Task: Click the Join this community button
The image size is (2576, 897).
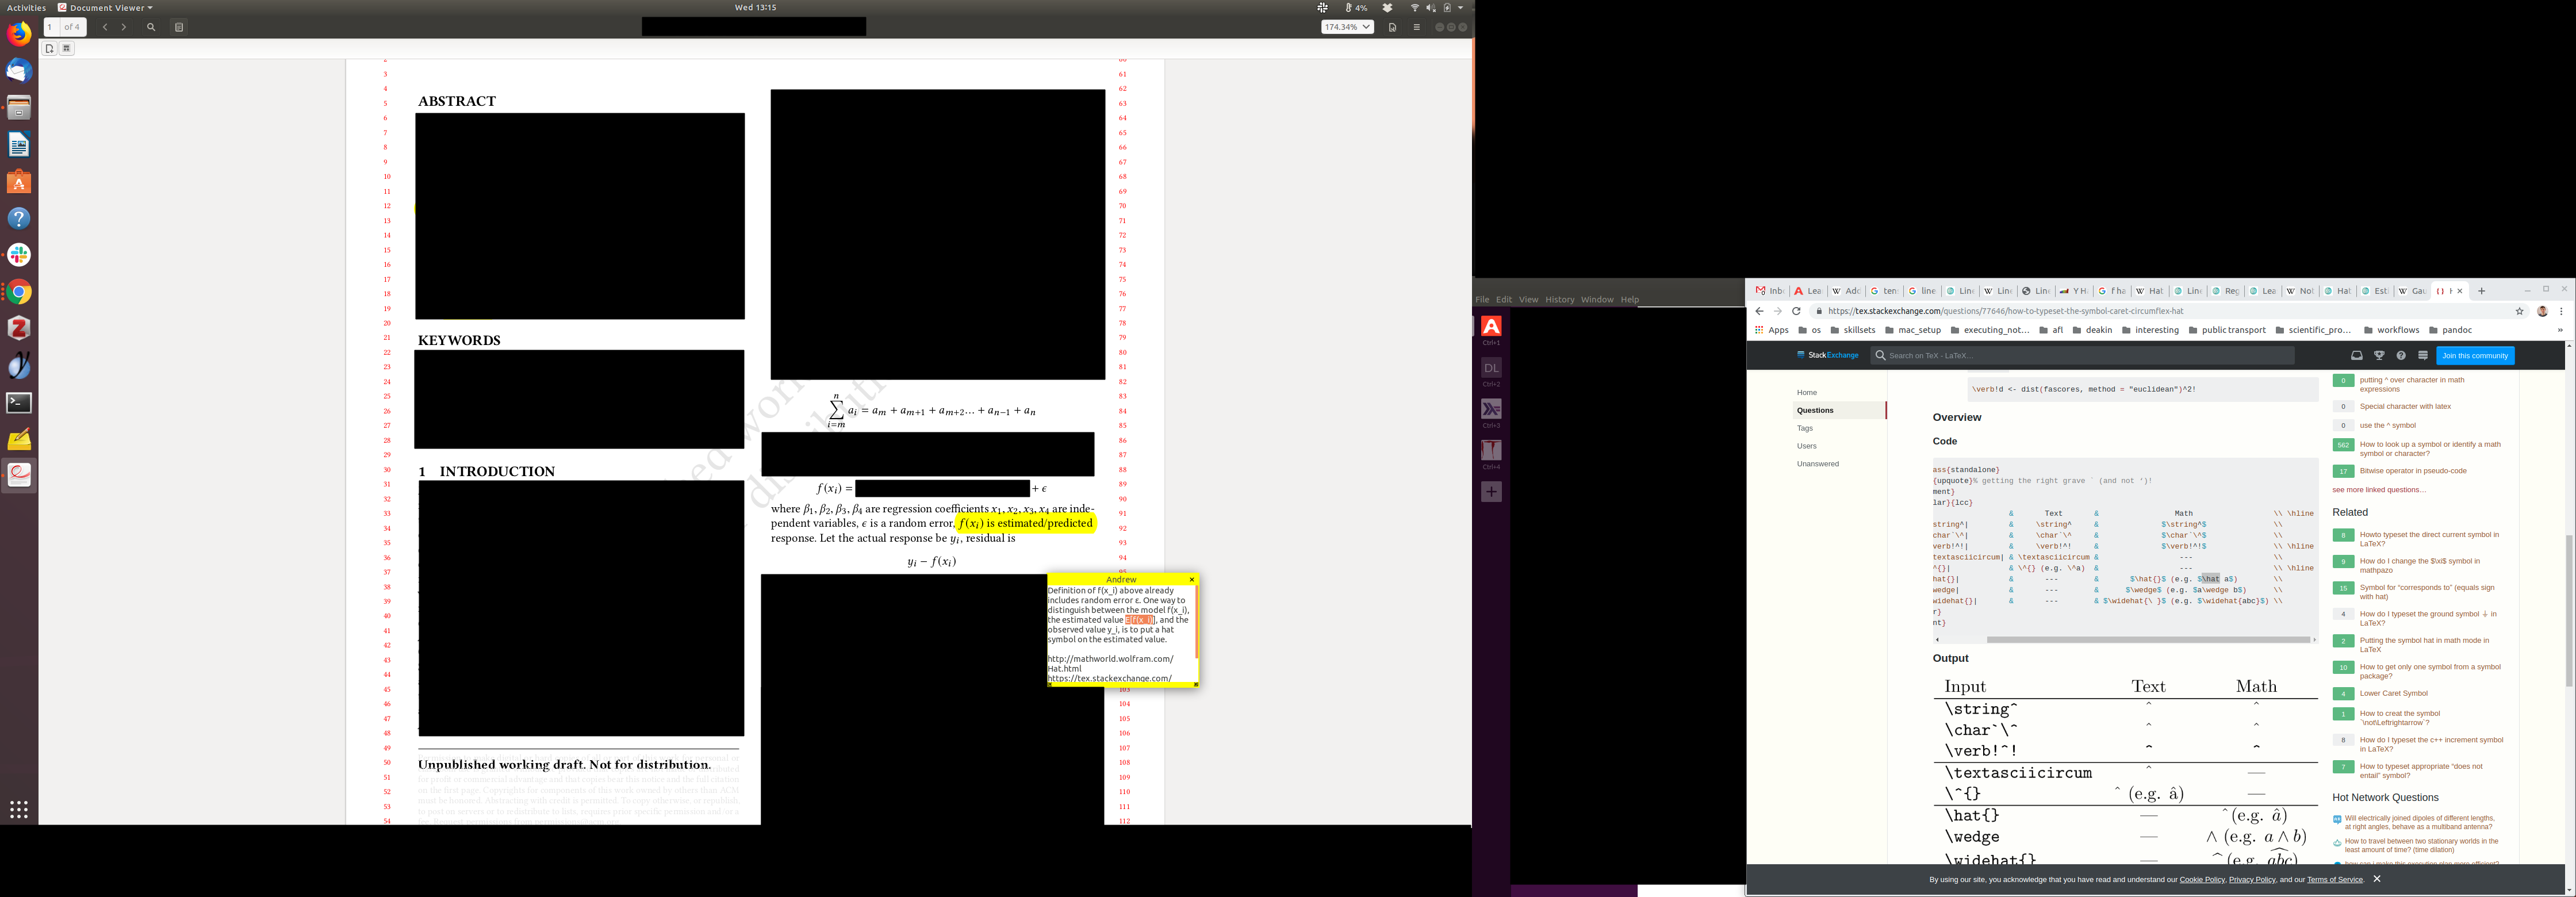Action: [x=2474, y=356]
